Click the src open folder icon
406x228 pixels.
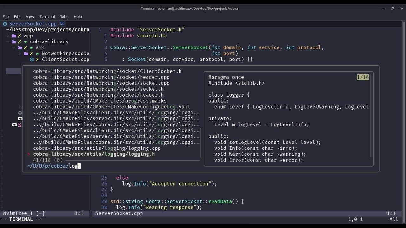tap(20, 48)
